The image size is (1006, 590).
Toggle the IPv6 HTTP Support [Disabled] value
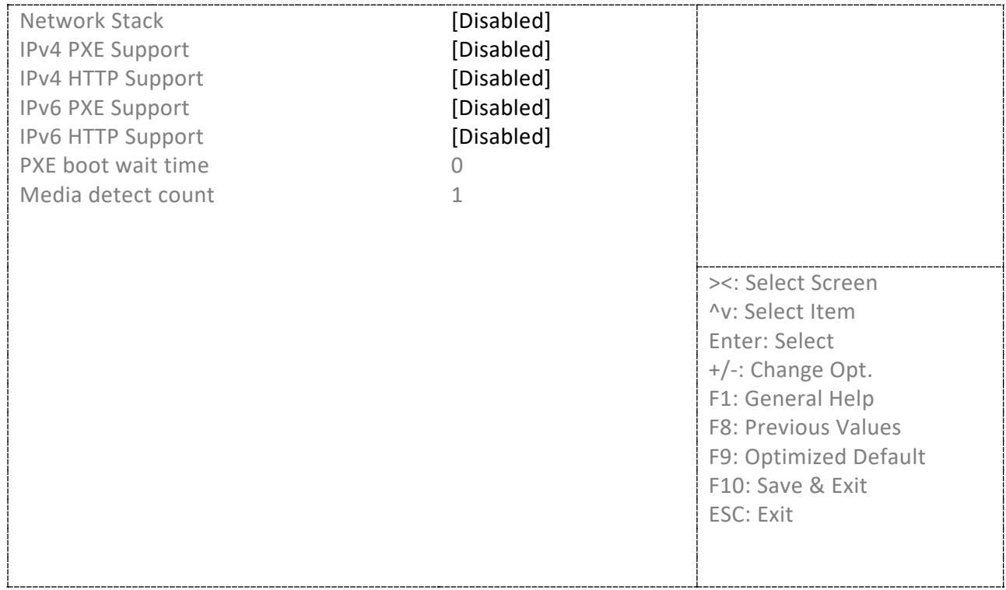[501, 136]
